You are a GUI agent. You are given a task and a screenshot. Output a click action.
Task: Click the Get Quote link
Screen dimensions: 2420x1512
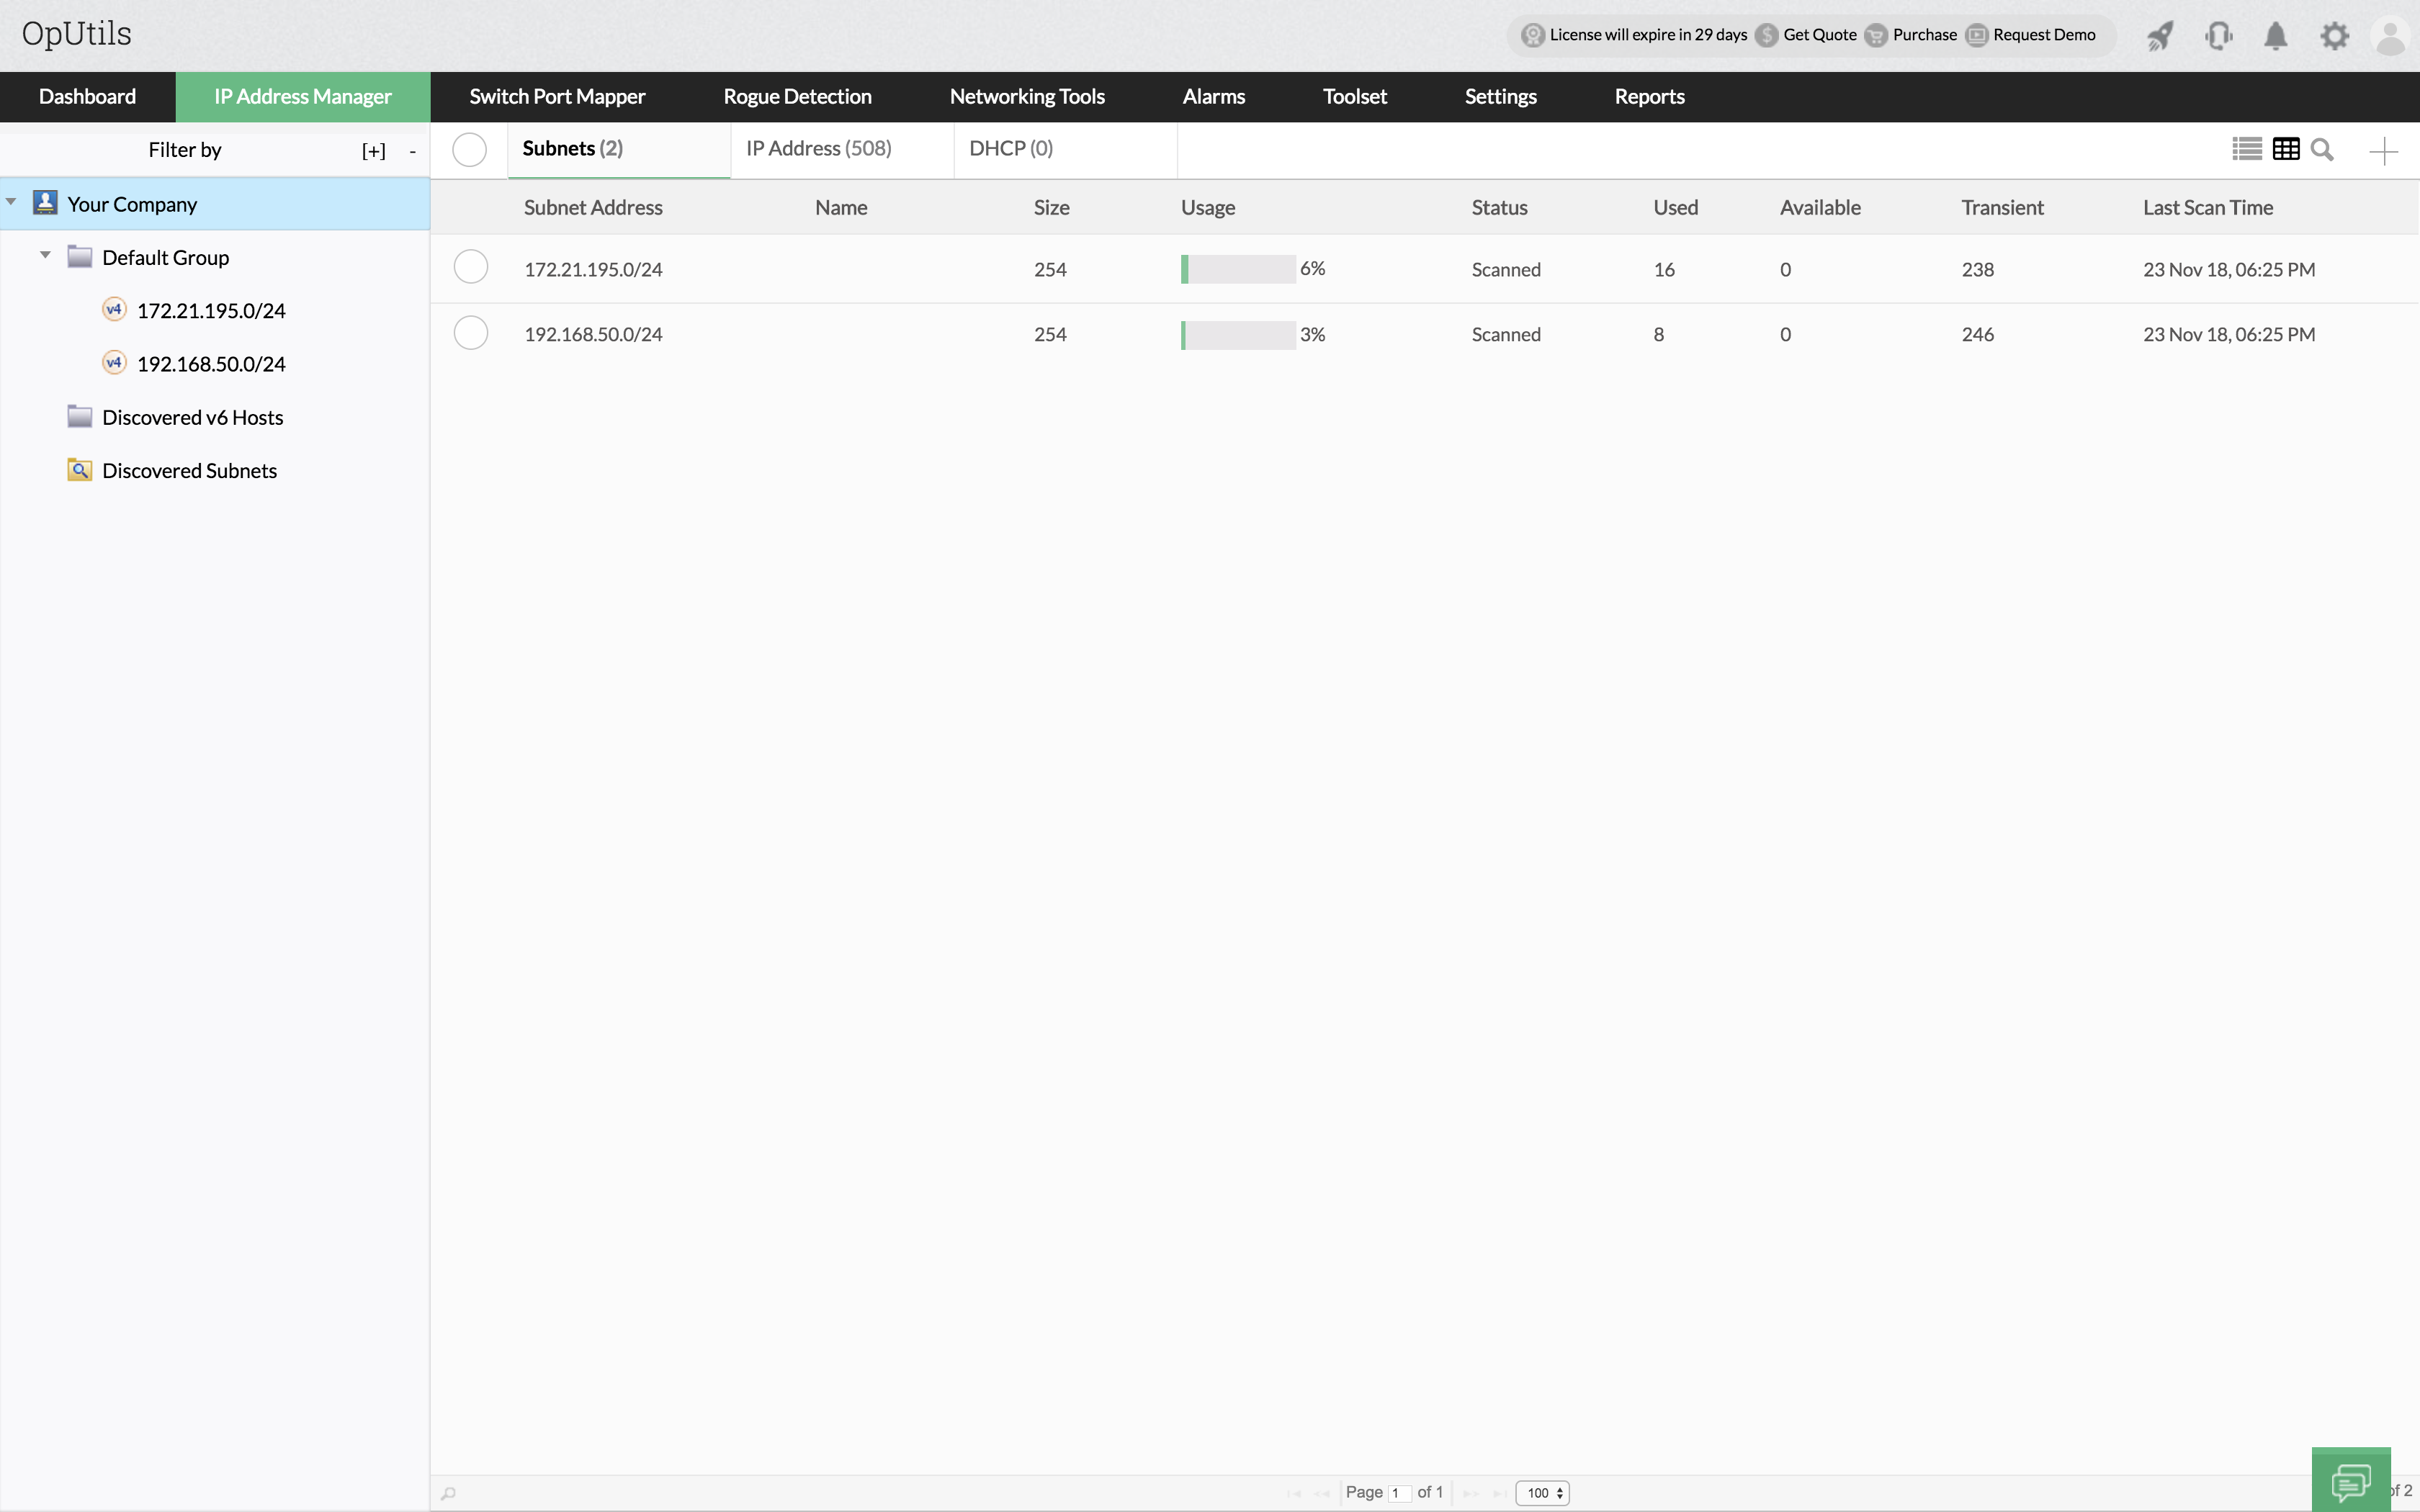click(1819, 35)
